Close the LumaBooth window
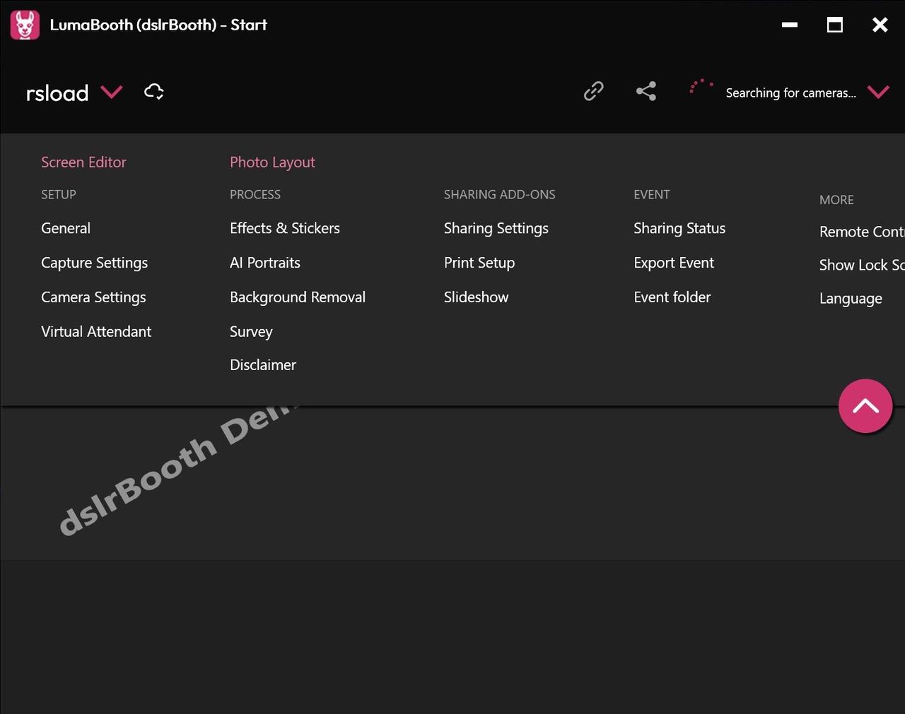The height and width of the screenshot is (714, 905). (880, 25)
